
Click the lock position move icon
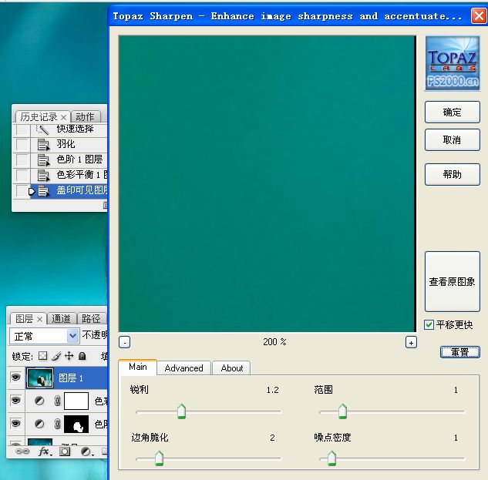(69, 356)
